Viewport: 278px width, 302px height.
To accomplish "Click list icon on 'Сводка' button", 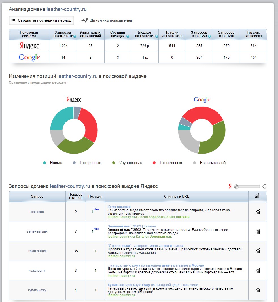I will click(x=13, y=21).
